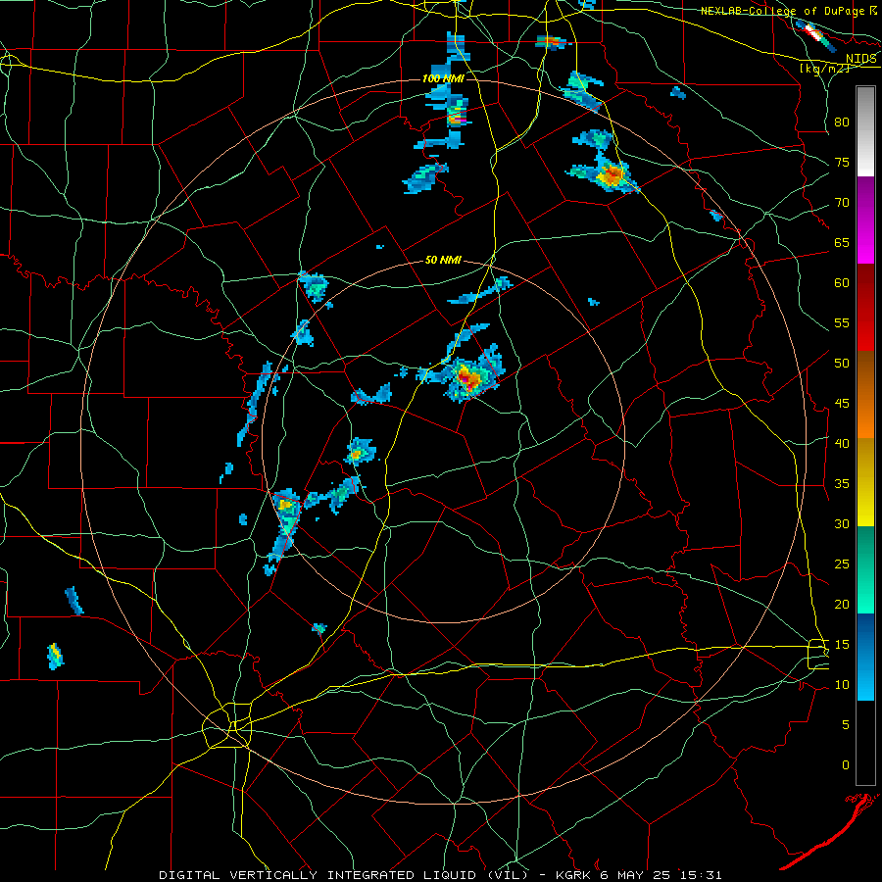The width and height of the screenshot is (882, 882).
Task: Click the NIDS label above the scale
Action: [x=861, y=59]
